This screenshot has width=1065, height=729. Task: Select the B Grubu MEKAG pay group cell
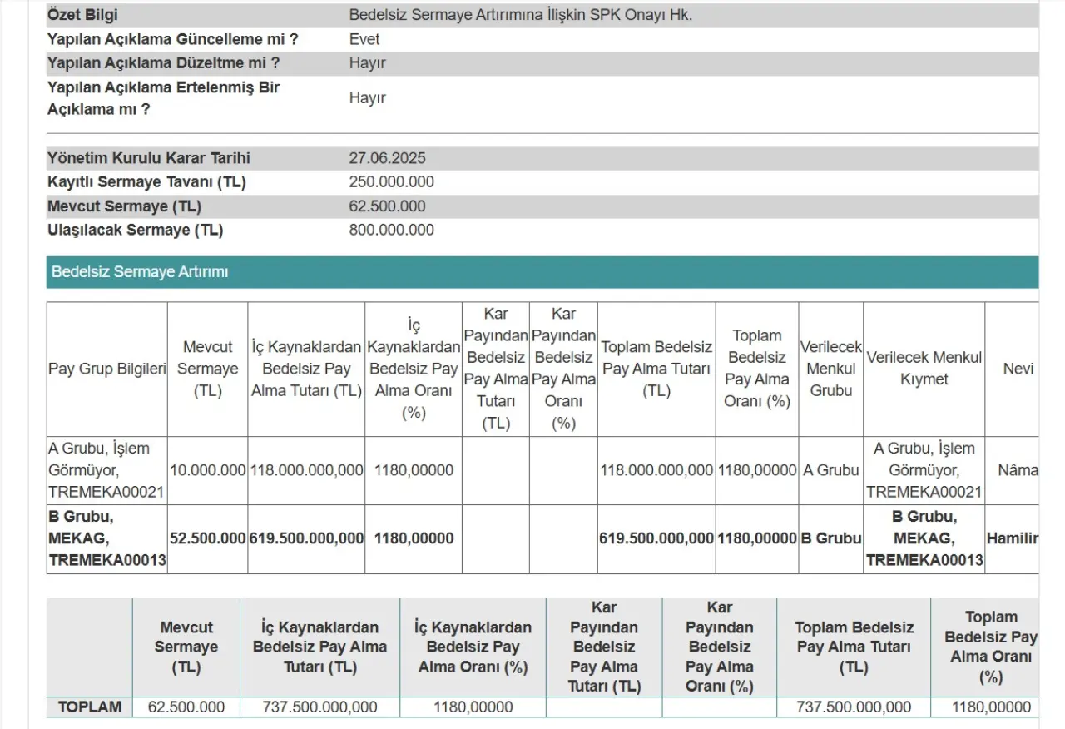[x=107, y=538]
